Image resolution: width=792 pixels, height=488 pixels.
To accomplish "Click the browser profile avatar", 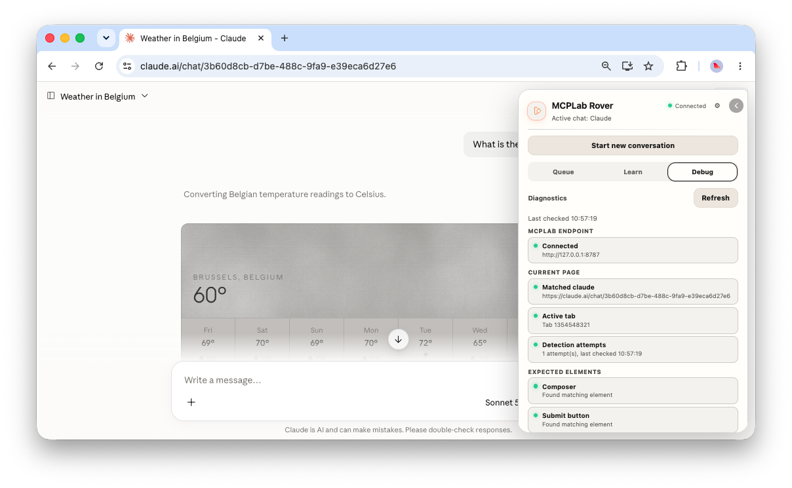I will [717, 66].
